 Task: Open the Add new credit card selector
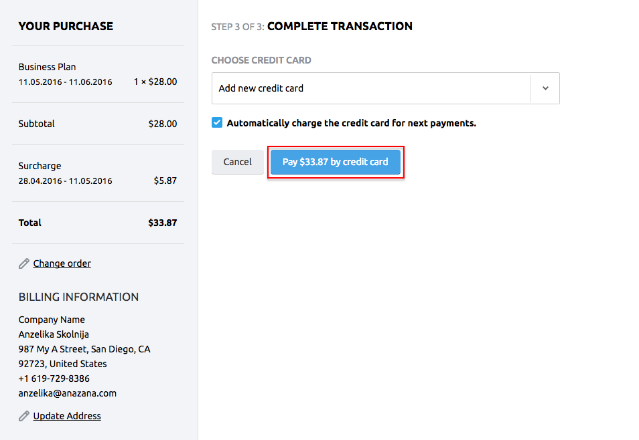click(386, 88)
